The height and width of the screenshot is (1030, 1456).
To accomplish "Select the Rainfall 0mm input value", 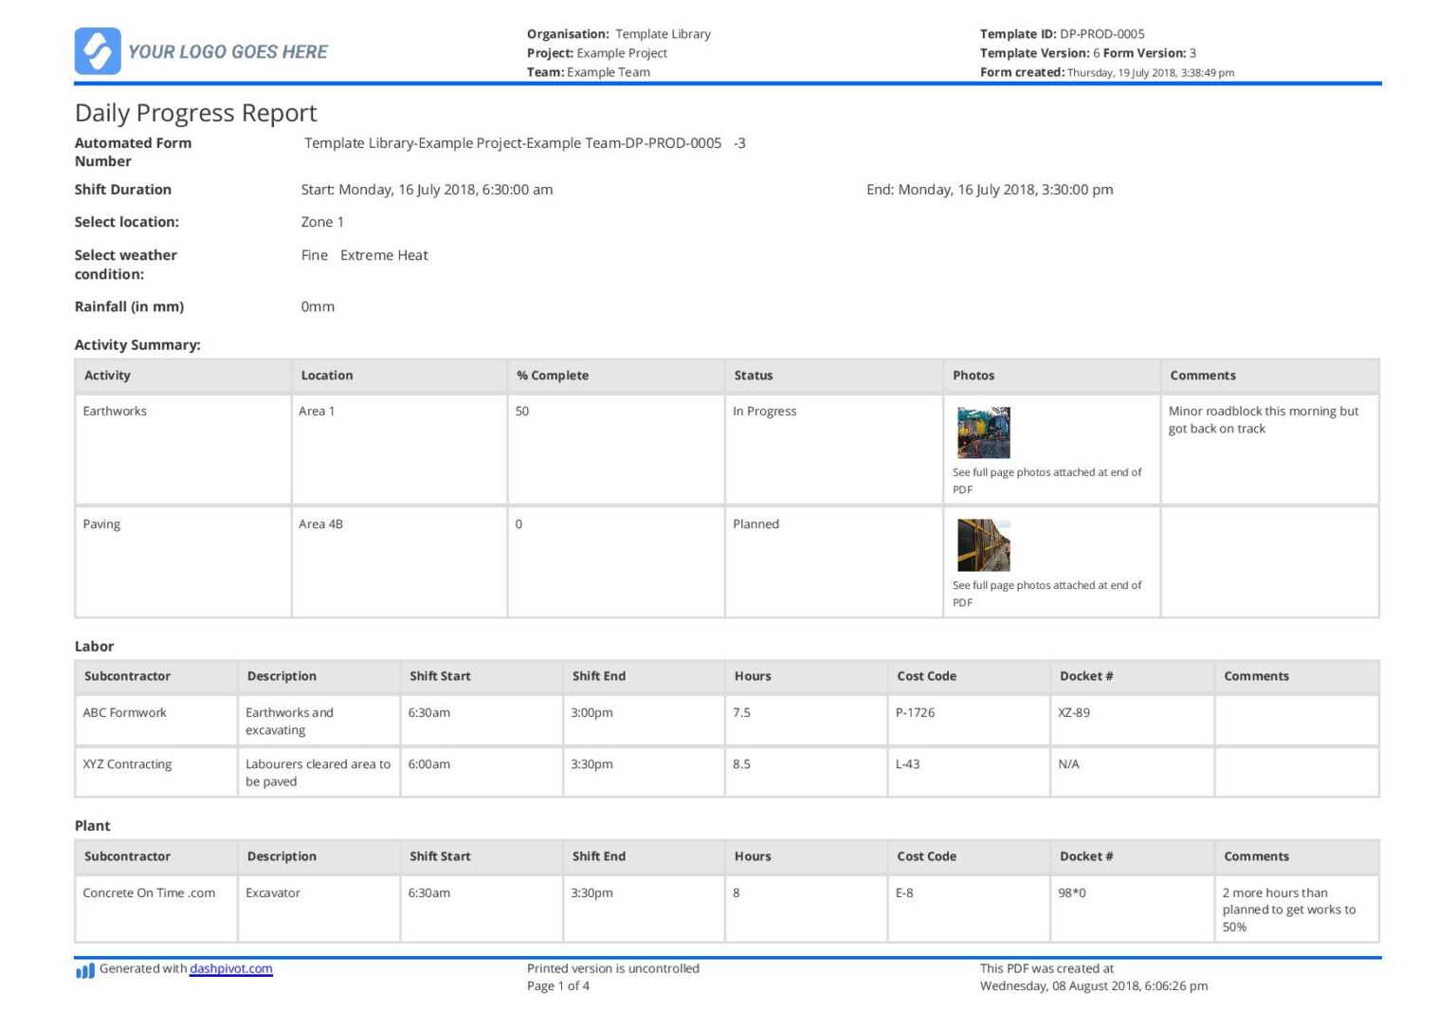I will 318,305.
